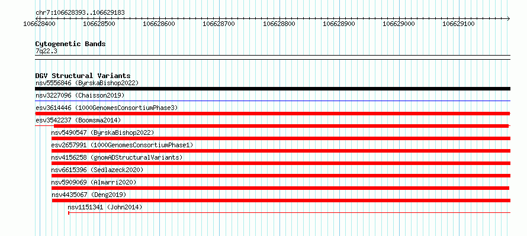This screenshot has width=527, height=236.
Task: Select the red nsv4156258 variant bar
Action: pyautogui.click(x=281, y=163)
